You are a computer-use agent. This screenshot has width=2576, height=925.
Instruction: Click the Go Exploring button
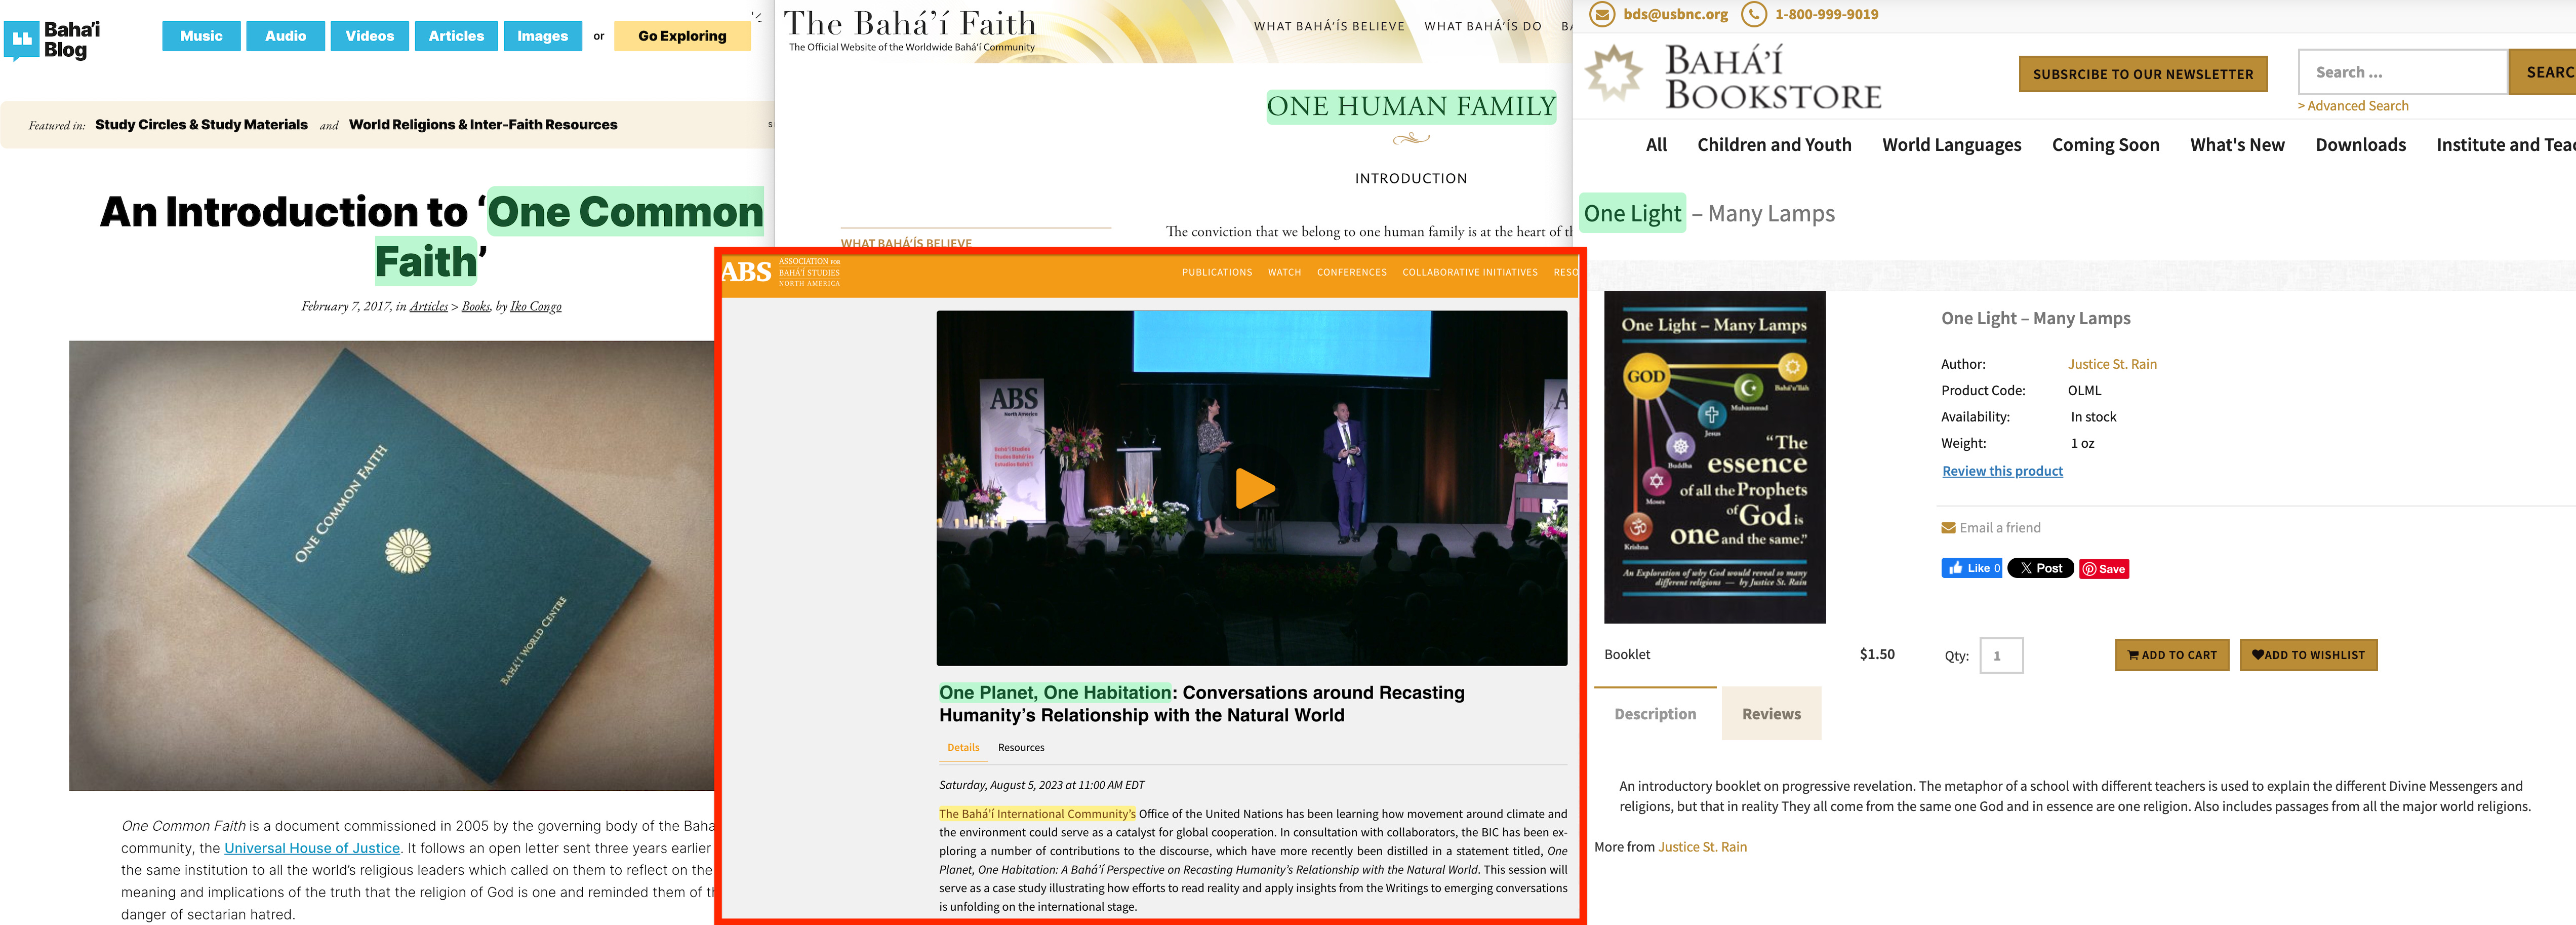click(682, 36)
